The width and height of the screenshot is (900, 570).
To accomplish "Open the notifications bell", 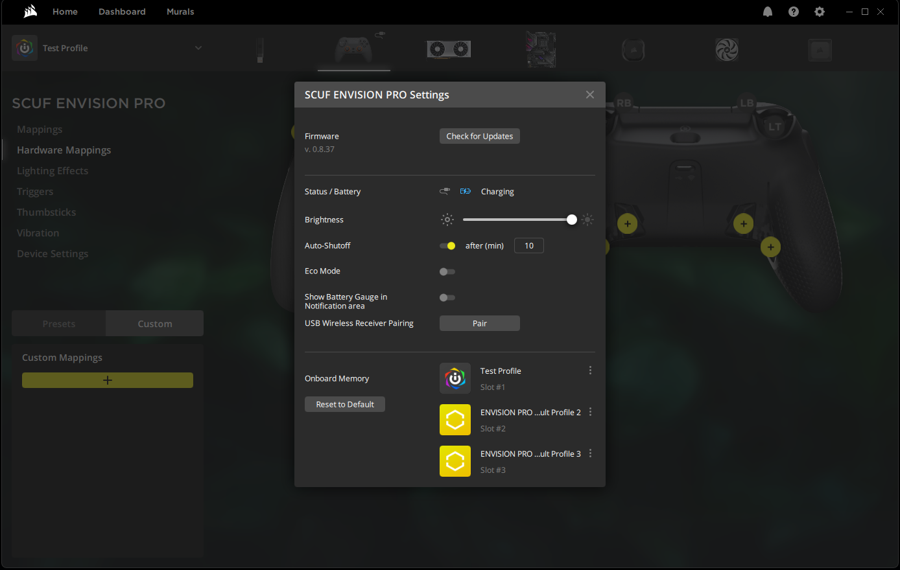I will 768,12.
